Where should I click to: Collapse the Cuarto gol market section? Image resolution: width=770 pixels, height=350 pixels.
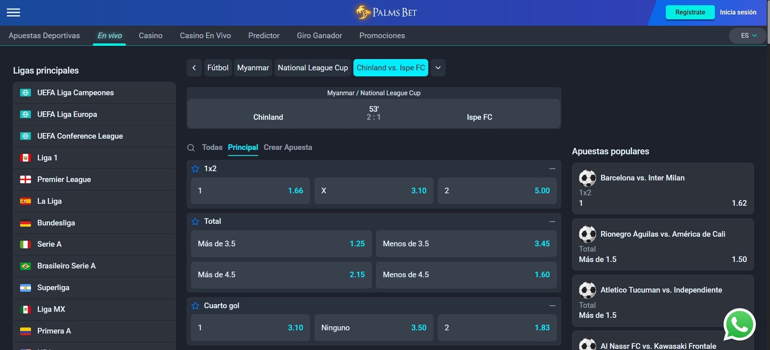coord(552,306)
